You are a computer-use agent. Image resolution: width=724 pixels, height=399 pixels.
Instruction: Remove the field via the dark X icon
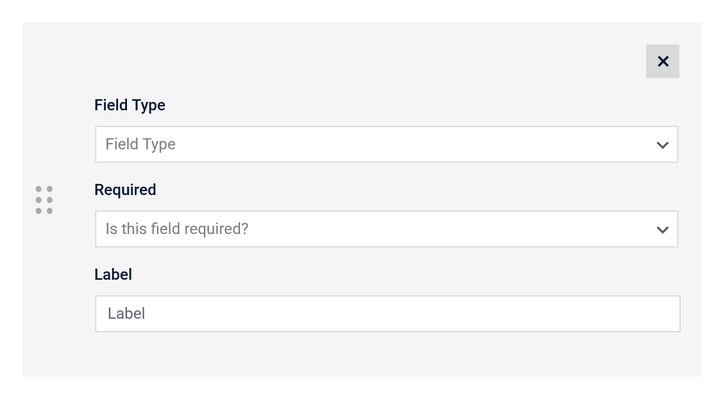click(x=663, y=61)
